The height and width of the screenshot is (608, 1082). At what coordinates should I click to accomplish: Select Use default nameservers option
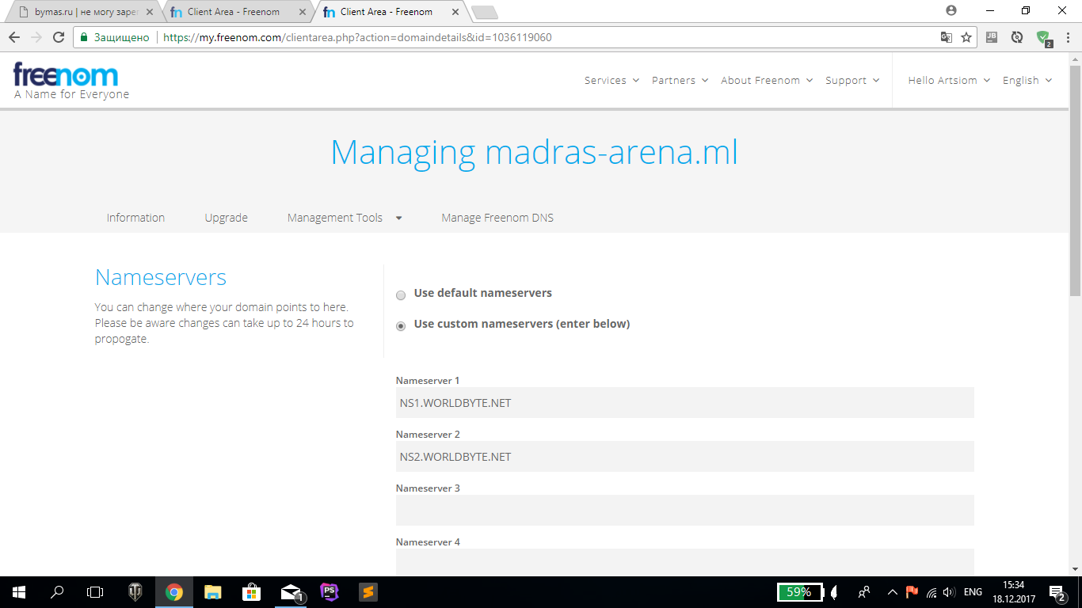coord(401,295)
